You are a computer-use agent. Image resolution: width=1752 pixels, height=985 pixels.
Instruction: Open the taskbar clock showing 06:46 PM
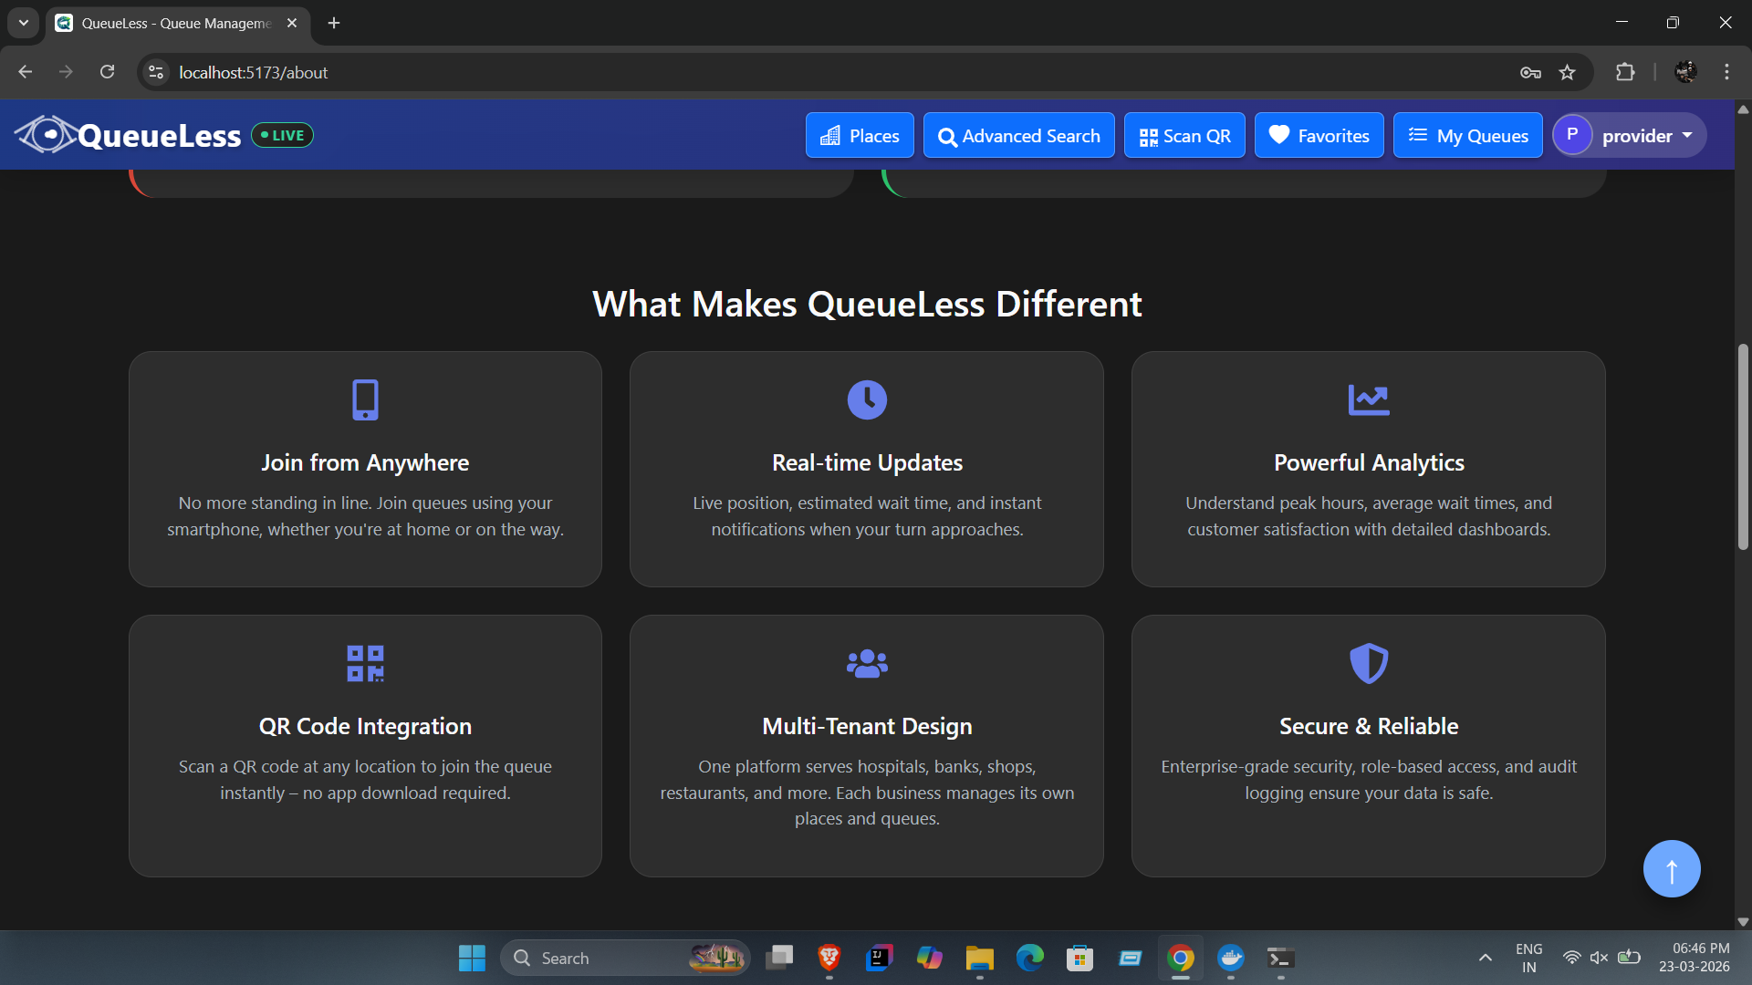[x=1695, y=958]
